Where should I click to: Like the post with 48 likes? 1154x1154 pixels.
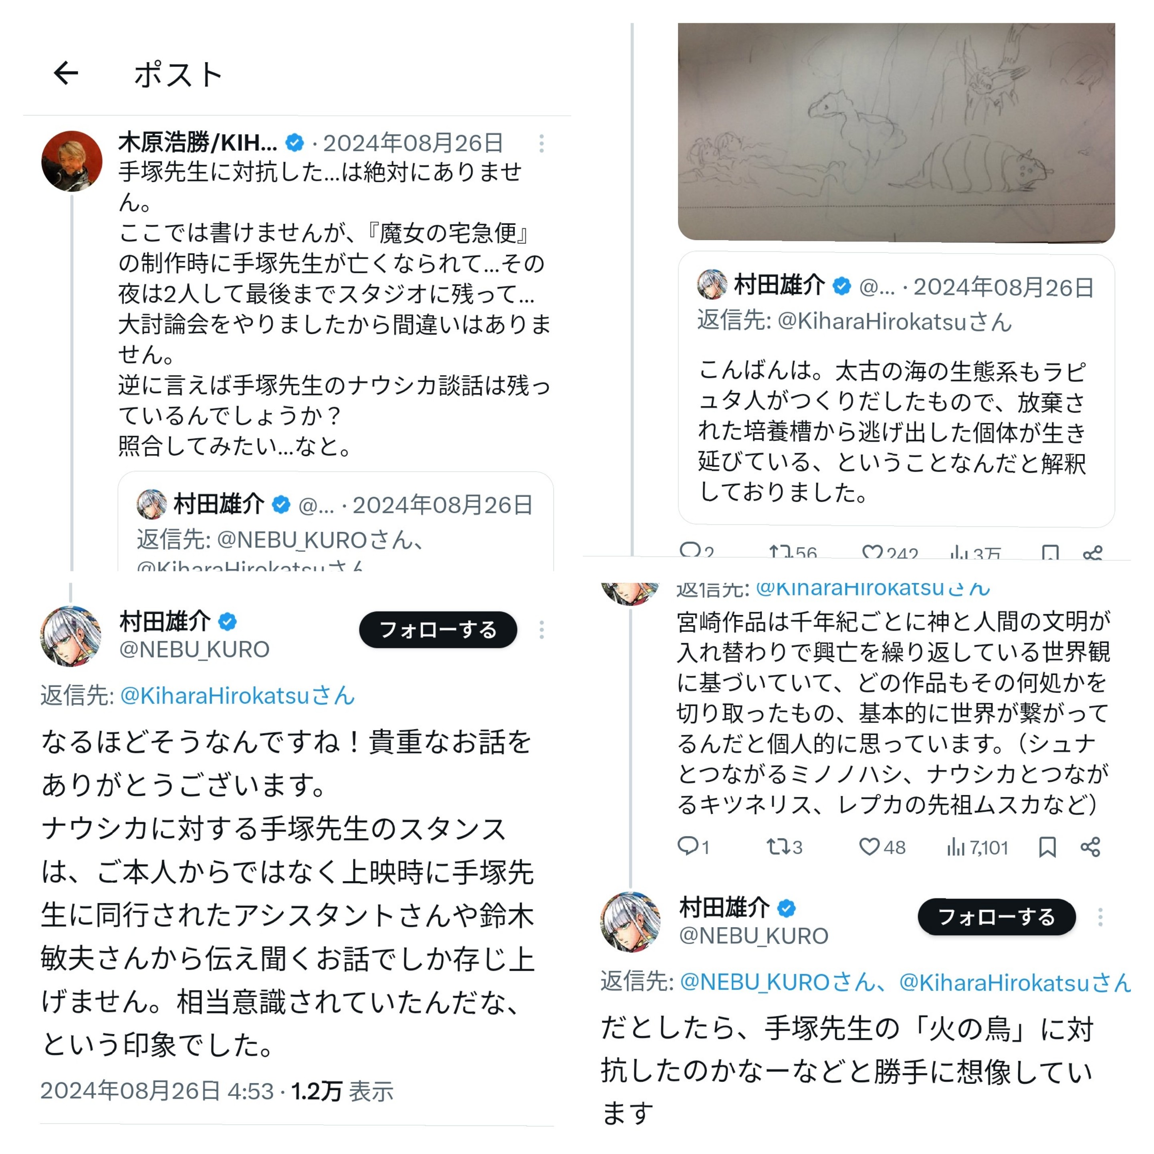pos(882,846)
